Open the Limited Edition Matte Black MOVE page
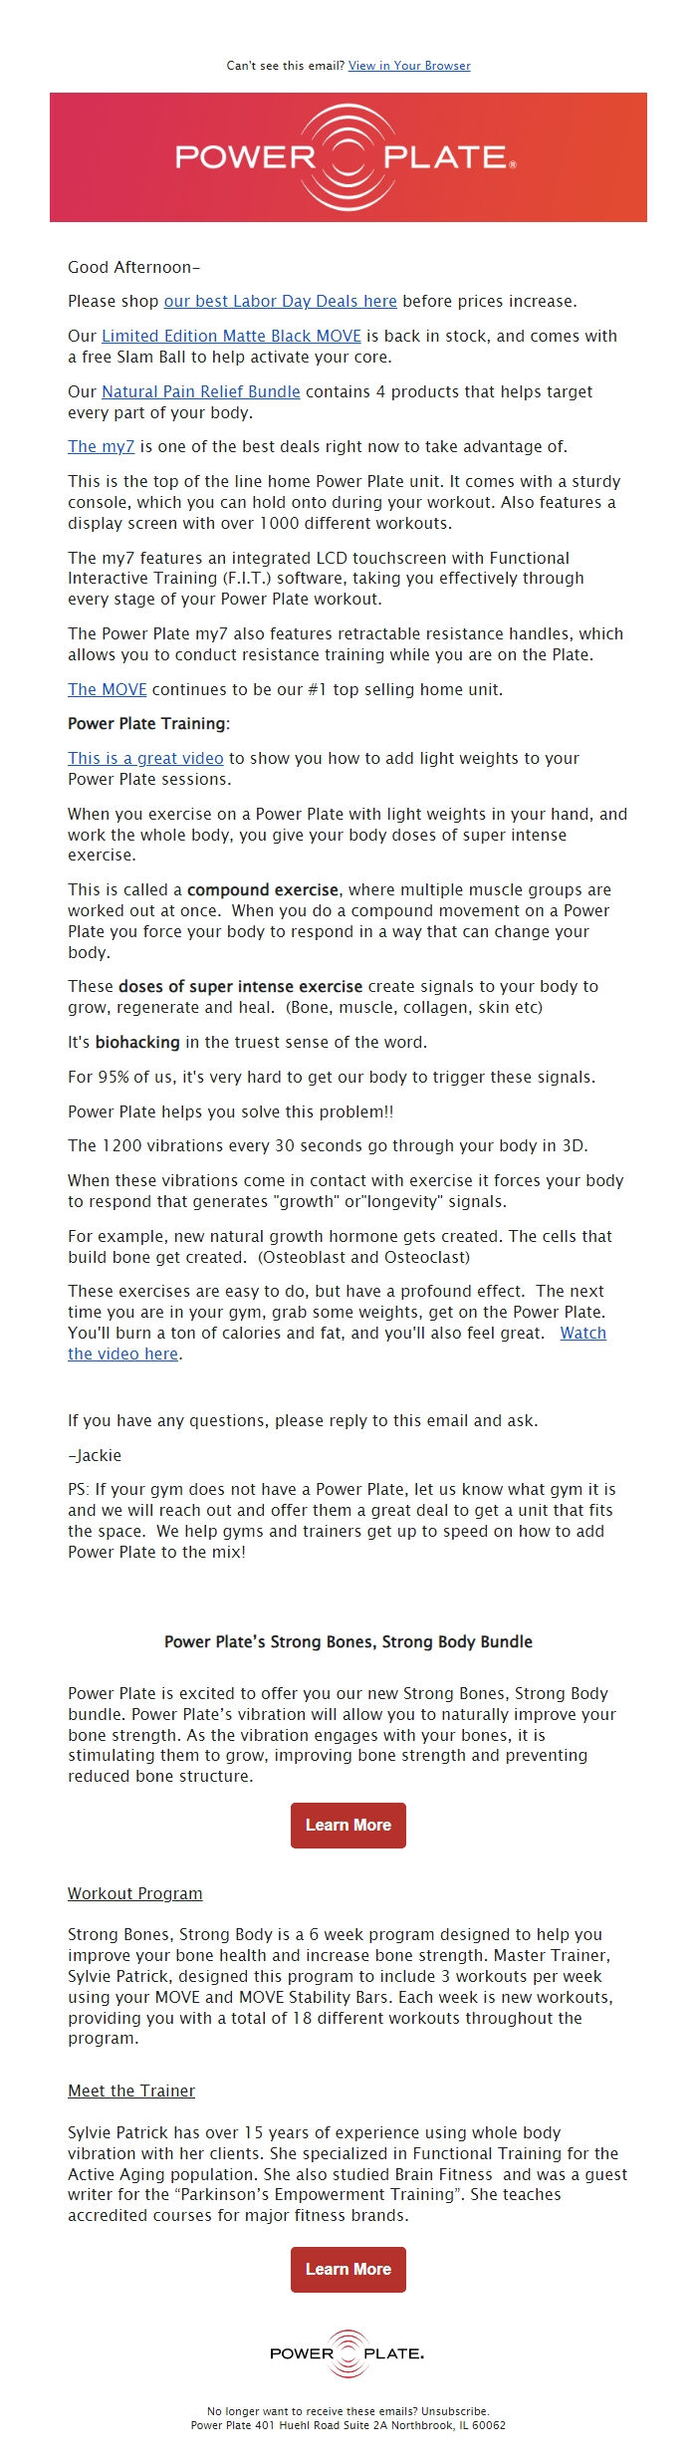 click(x=230, y=337)
